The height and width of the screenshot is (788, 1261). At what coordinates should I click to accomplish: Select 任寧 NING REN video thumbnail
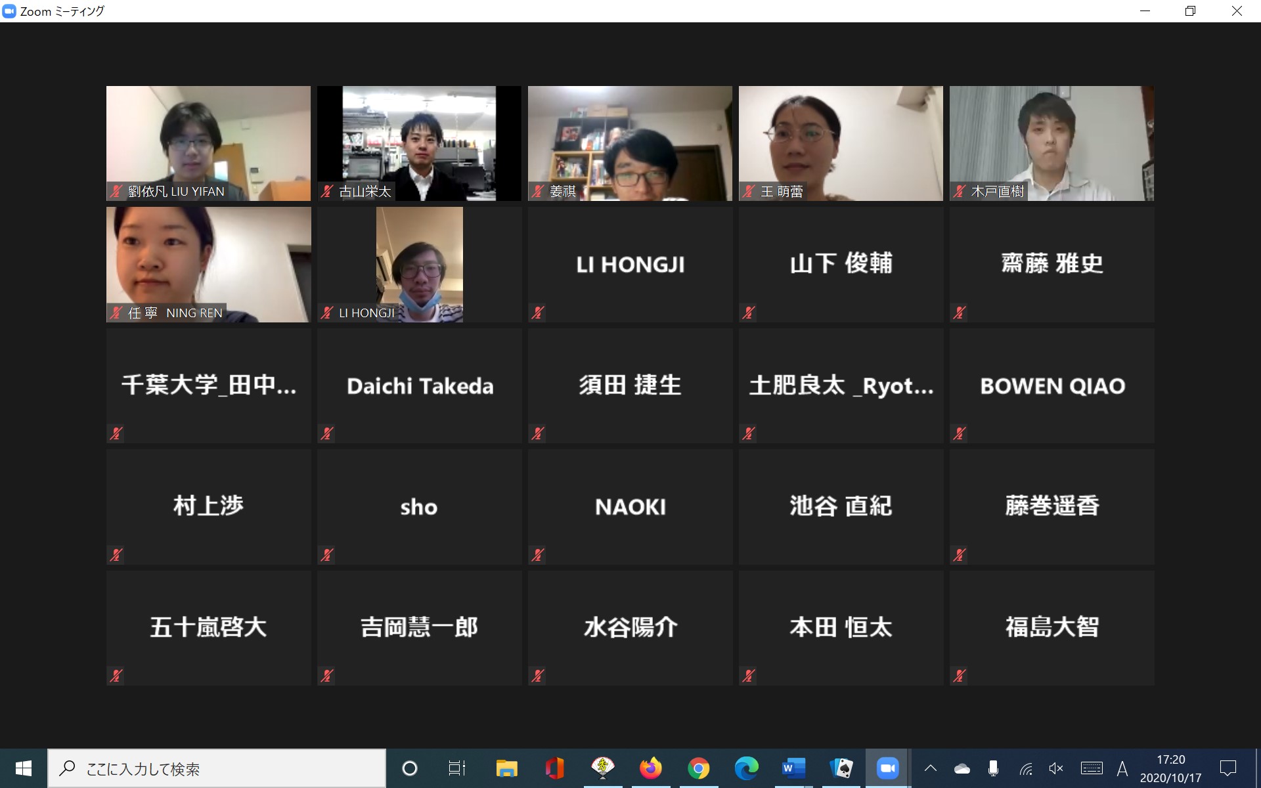(208, 265)
